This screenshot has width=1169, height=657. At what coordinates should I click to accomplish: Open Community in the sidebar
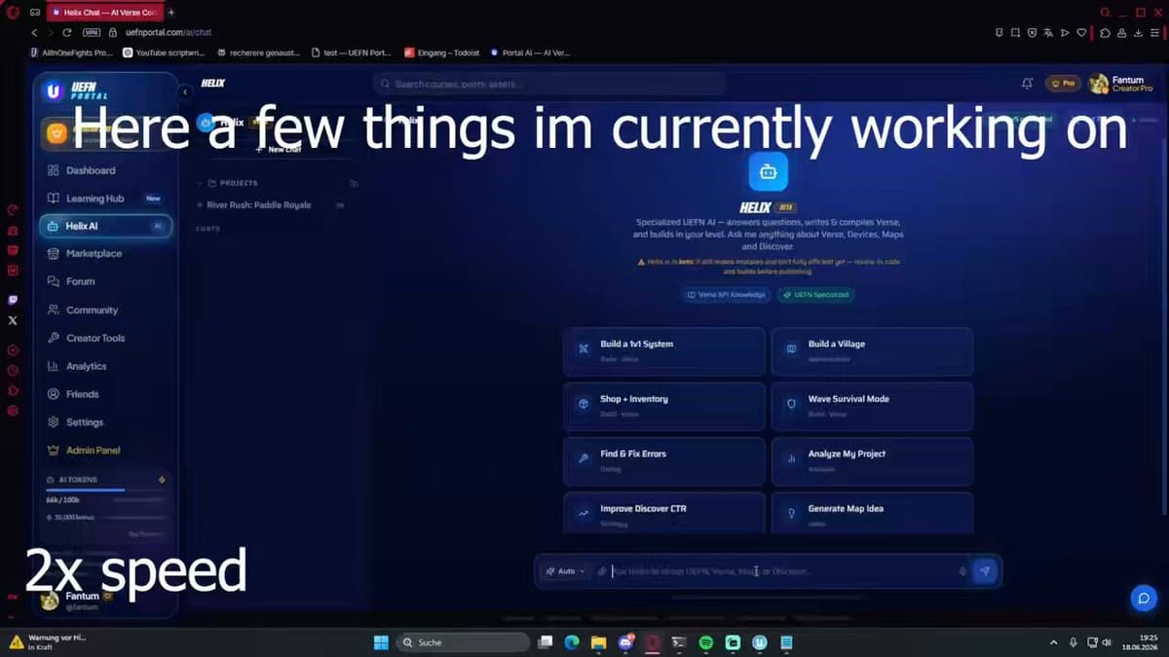click(x=92, y=310)
